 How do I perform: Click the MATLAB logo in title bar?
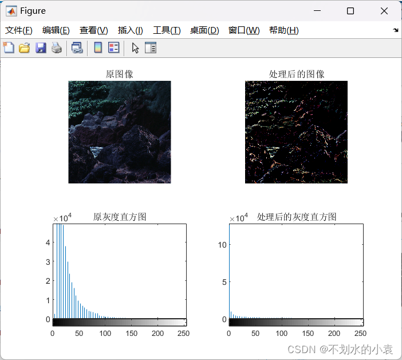11,11
